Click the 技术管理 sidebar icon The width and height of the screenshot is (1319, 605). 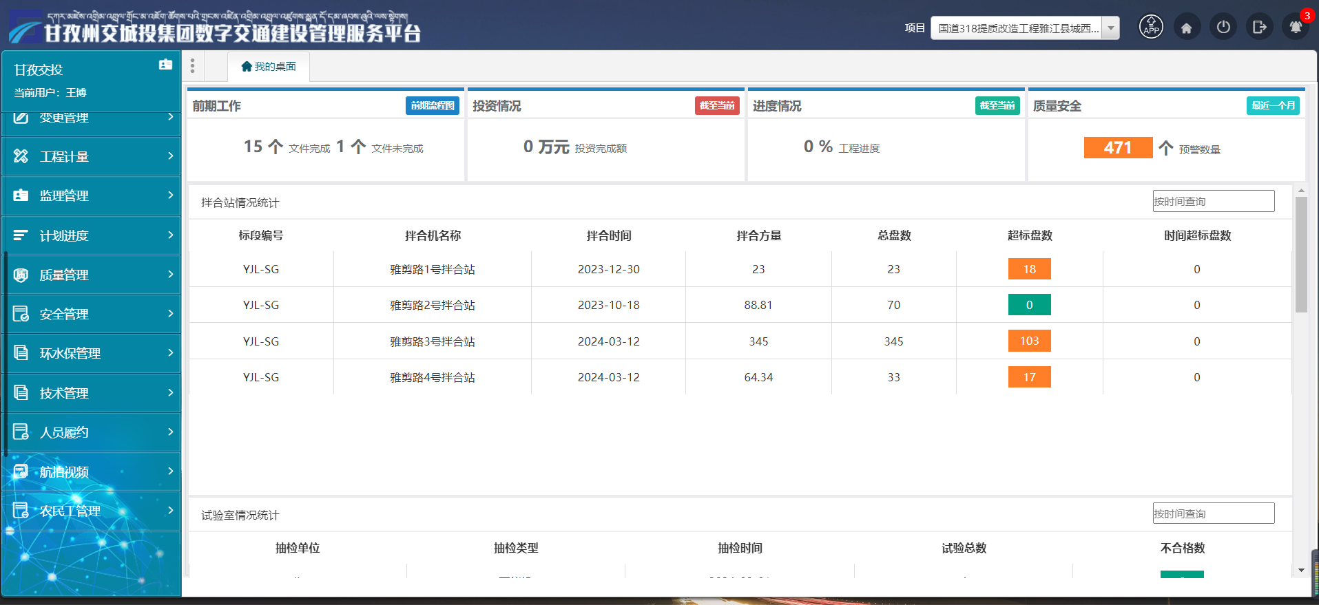coord(21,393)
